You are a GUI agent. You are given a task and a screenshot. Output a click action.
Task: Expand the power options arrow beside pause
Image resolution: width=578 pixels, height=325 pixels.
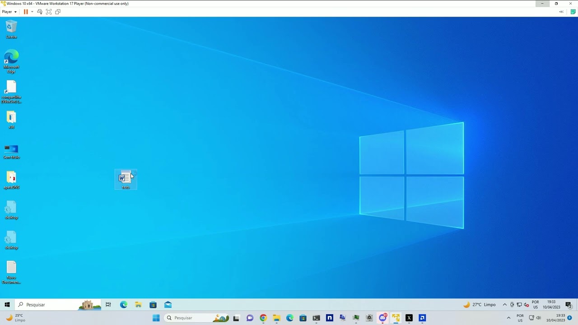(32, 12)
